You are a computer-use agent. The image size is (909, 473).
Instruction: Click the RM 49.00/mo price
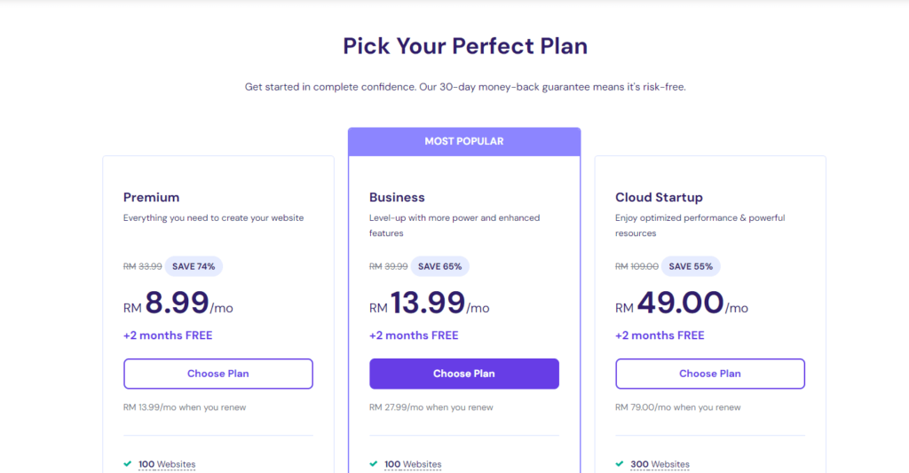pos(682,304)
